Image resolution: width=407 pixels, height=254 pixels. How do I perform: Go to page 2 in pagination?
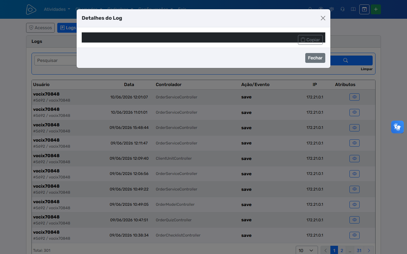(342, 251)
